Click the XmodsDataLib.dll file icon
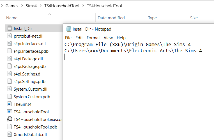 tap(10, 134)
